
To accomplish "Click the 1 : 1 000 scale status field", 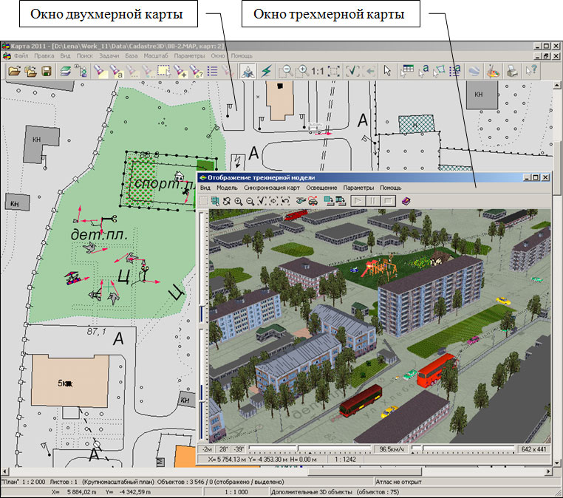I will point(236,492).
